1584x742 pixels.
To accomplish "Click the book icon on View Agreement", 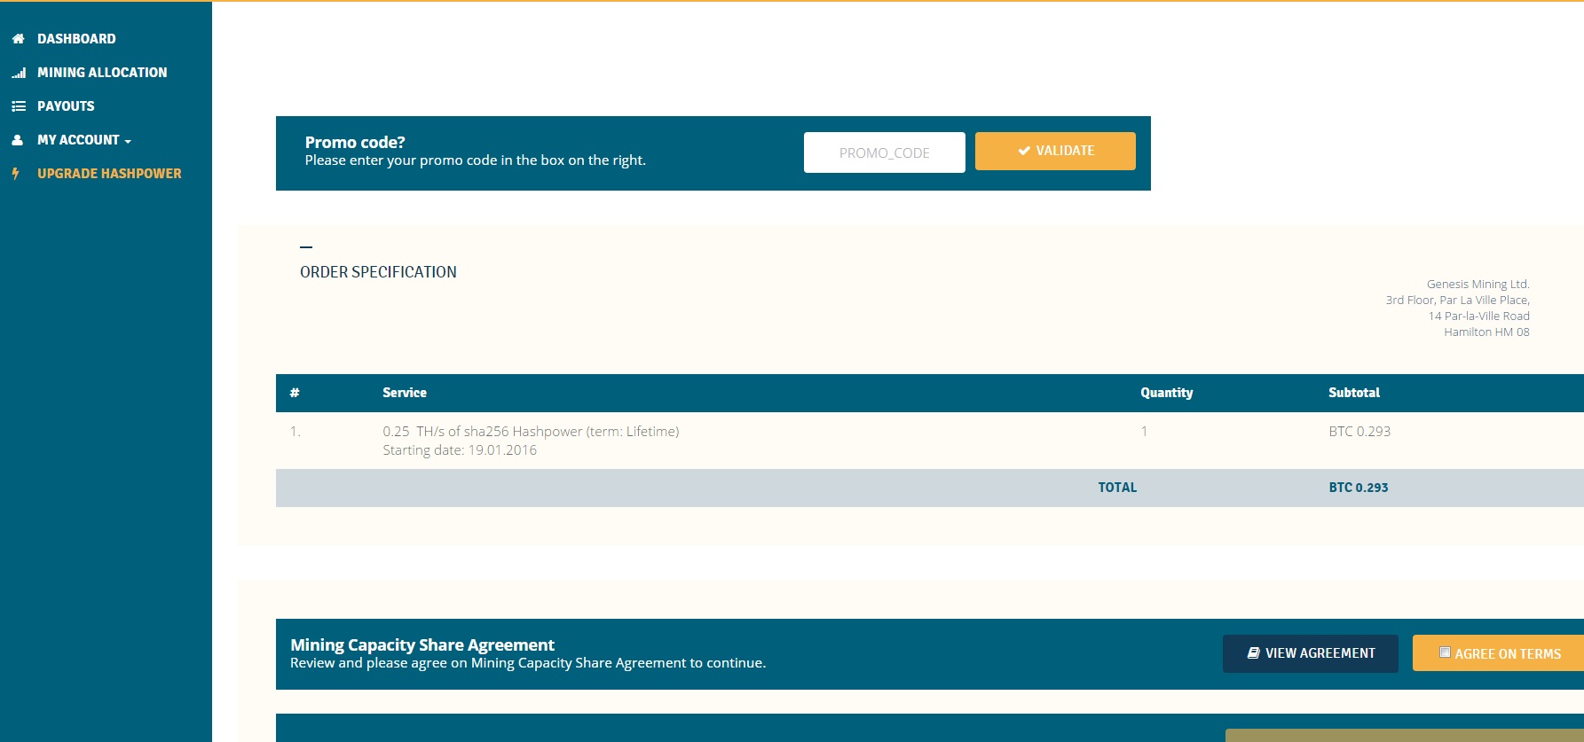I will (x=1253, y=653).
